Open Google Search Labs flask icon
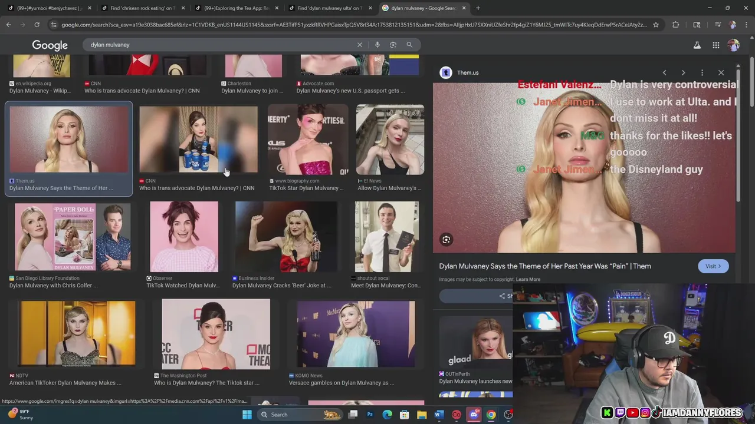This screenshot has height=424, width=755. 697,45
